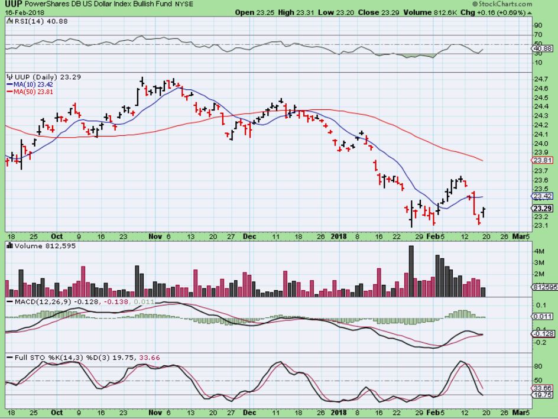Click the 19.75 stochastic %K axis tag
The width and height of the screenshot is (558, 419).
pyautogui.click(x=543, y=395)
